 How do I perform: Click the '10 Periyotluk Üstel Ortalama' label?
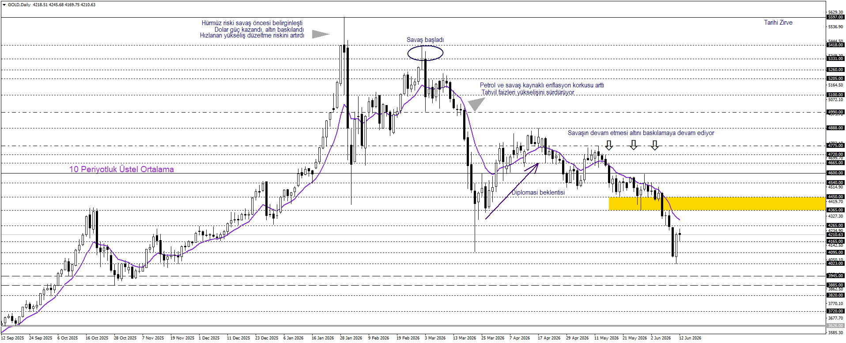point(121,169)
